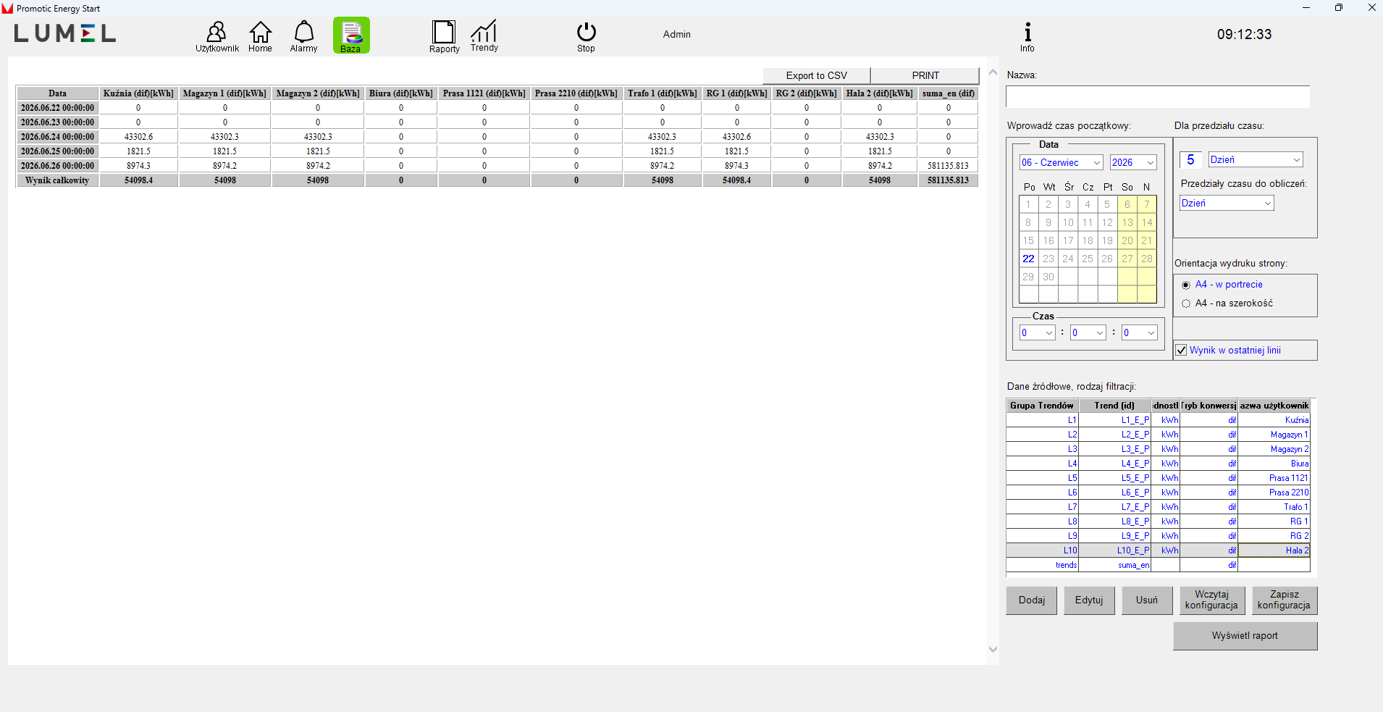This screenshot has width=1383, height=712.
Task: Open the hours dropdown in Czas
Action: coord(1037,332)
